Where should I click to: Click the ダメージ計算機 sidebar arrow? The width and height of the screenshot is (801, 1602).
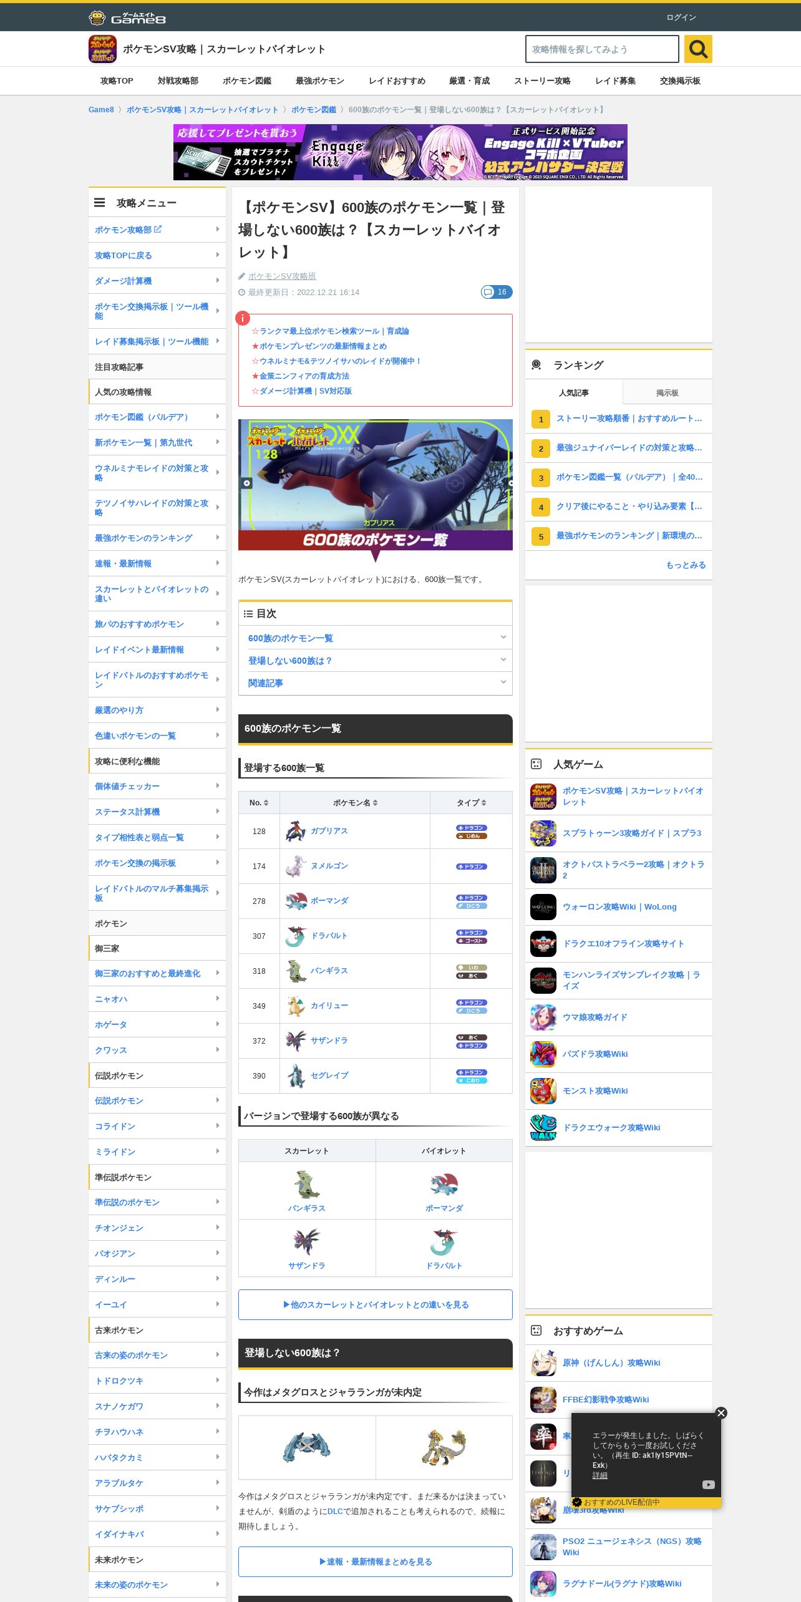click(218, 280)
